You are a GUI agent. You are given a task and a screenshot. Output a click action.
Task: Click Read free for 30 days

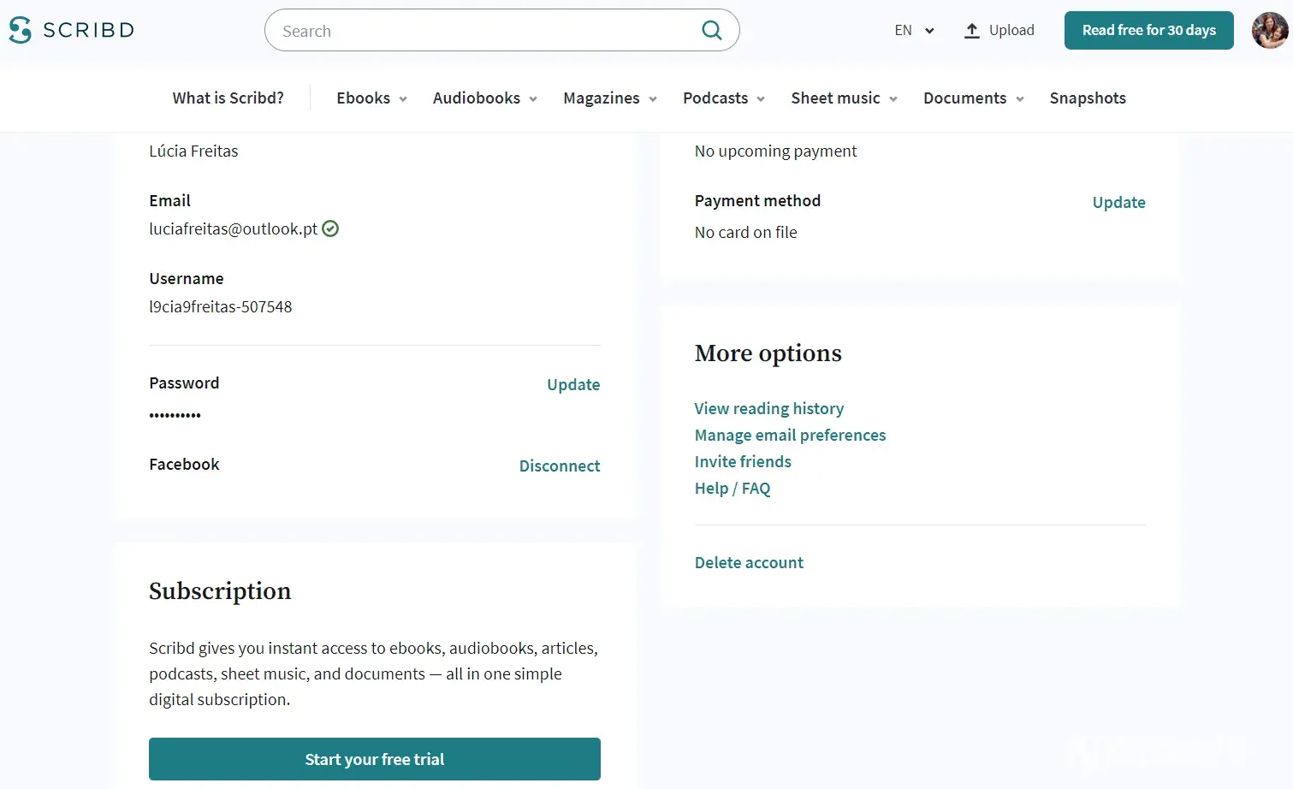coord(1148,31)
